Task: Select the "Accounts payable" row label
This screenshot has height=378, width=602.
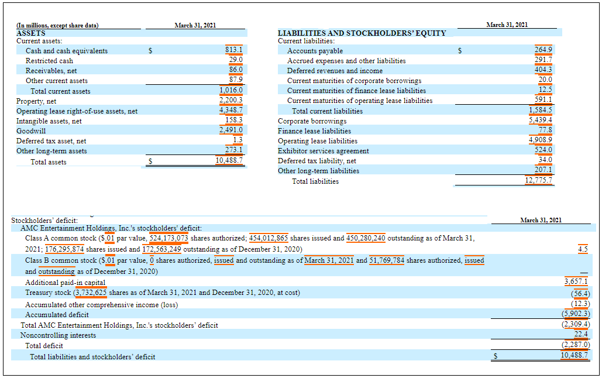Action: [x=315, y=51]
